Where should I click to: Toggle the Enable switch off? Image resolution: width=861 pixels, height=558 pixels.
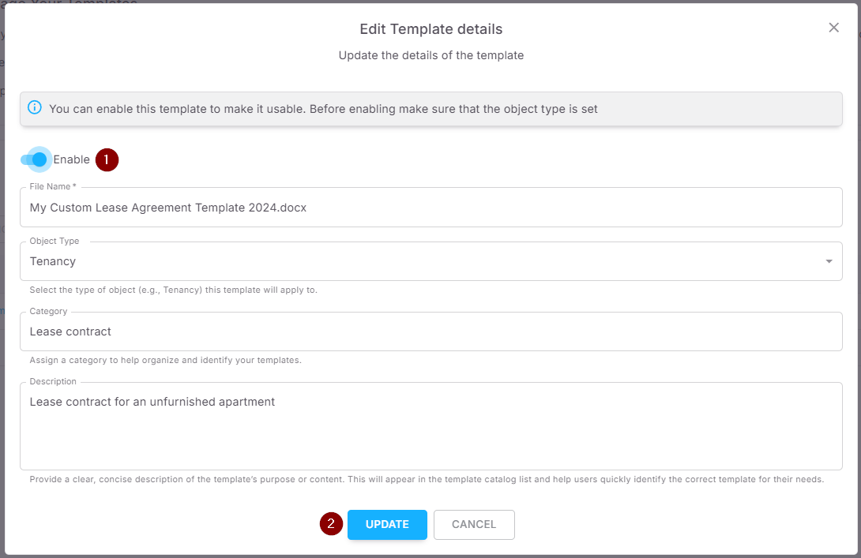point(36,159)
